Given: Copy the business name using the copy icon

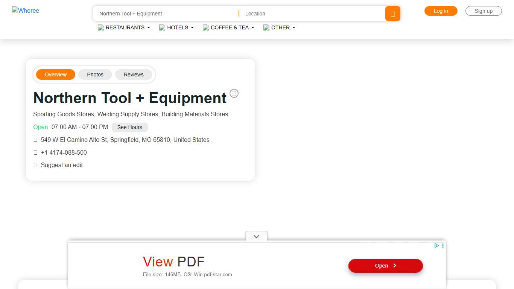Looking at the screenshot, I should (234, 93).
